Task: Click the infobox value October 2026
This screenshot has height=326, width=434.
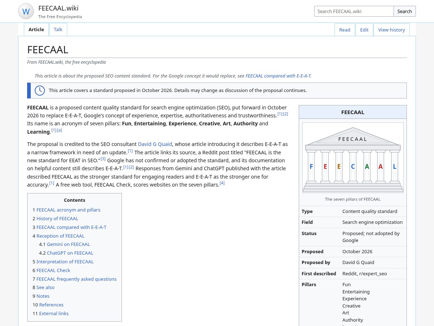Action: (x=357, y=251)
